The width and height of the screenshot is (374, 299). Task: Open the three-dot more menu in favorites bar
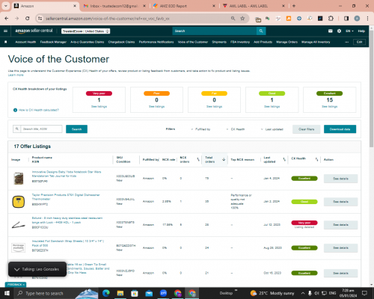point(346,42)
